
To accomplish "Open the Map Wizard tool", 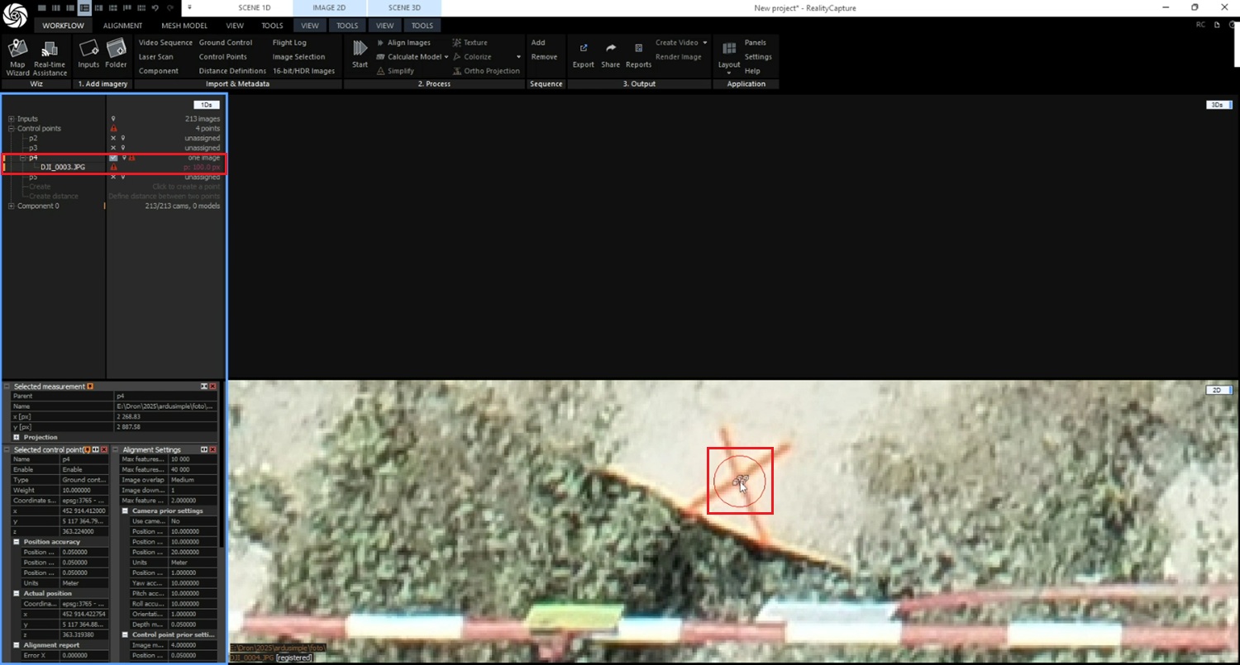I will [x=17, y=55].
